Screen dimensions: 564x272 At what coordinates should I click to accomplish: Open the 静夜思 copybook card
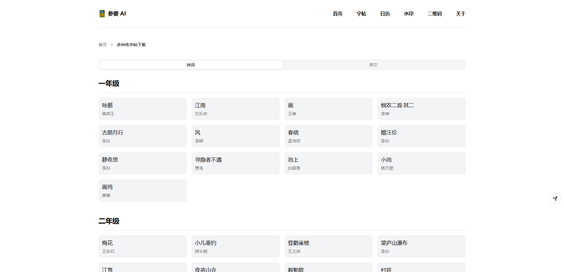coord(143,163)
